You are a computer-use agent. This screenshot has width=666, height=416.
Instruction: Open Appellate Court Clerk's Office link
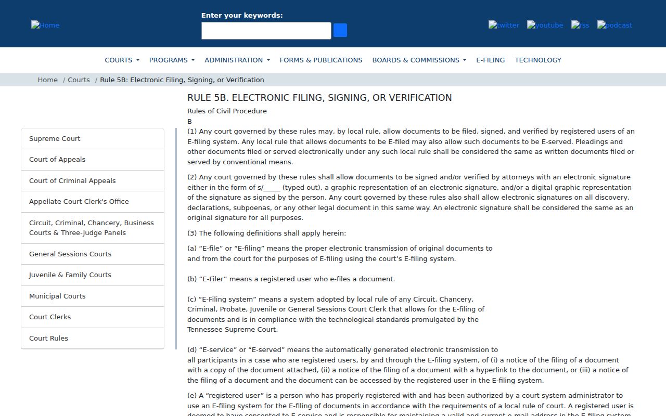93,202
